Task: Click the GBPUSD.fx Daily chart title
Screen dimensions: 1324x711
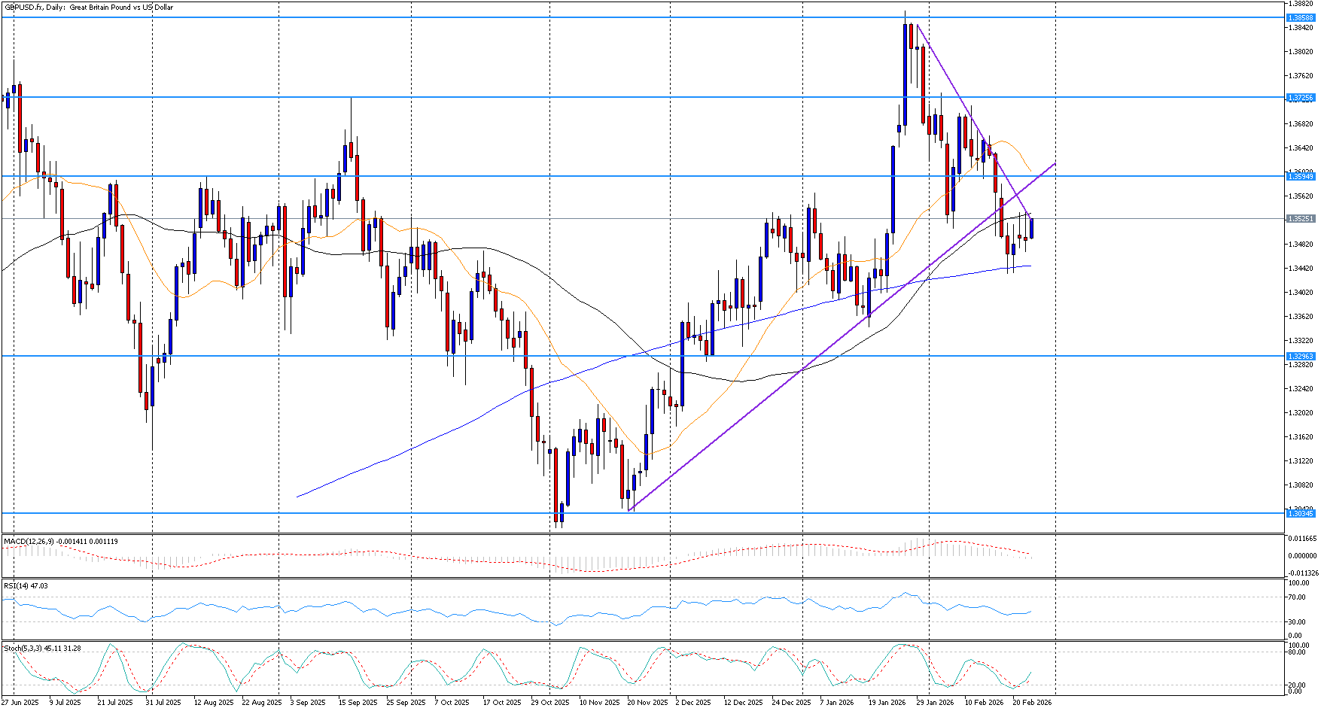Action: pos(89,8)
